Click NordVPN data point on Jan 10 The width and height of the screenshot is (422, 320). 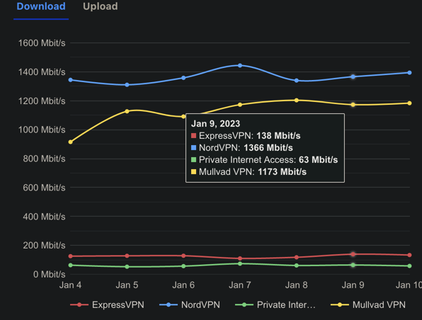(410, 73)
